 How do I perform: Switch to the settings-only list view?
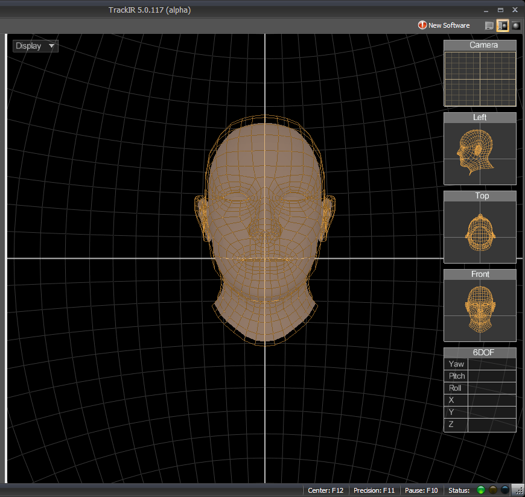click(x=489, y=26)
